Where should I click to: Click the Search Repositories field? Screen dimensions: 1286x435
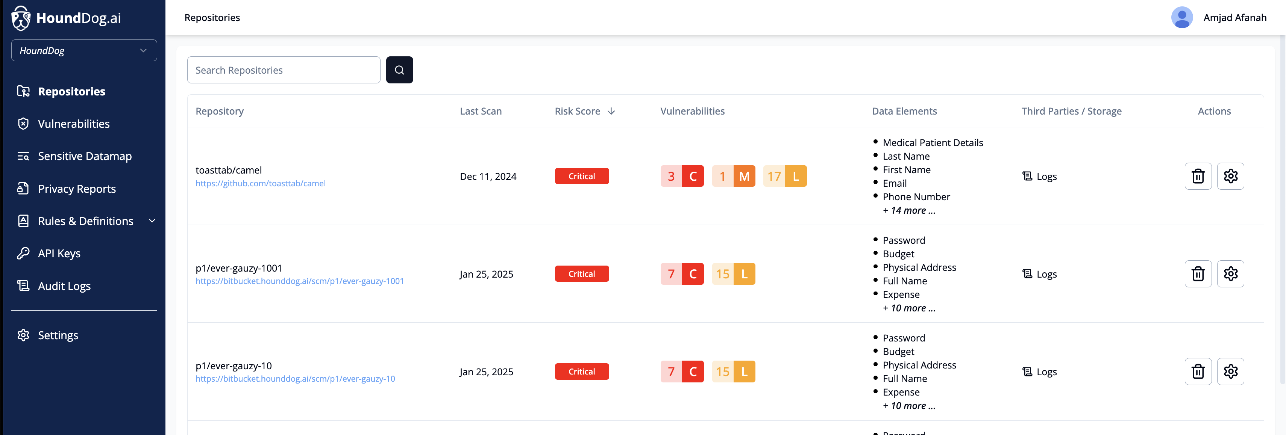pyautogui.click(x=284, y=70)
